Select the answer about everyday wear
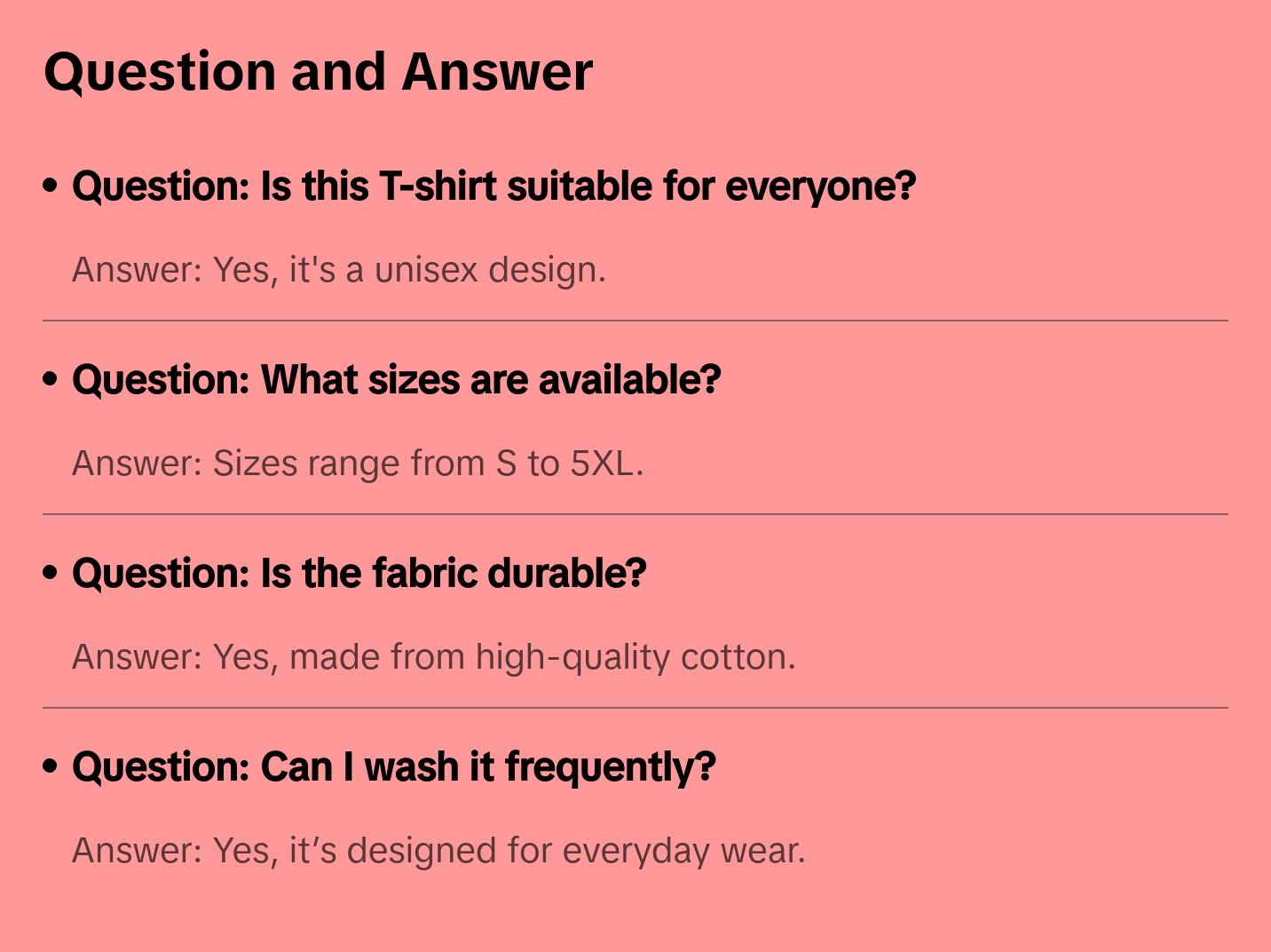The width and height of the screenshot is (1271, 952). click(x=438, y=851)
